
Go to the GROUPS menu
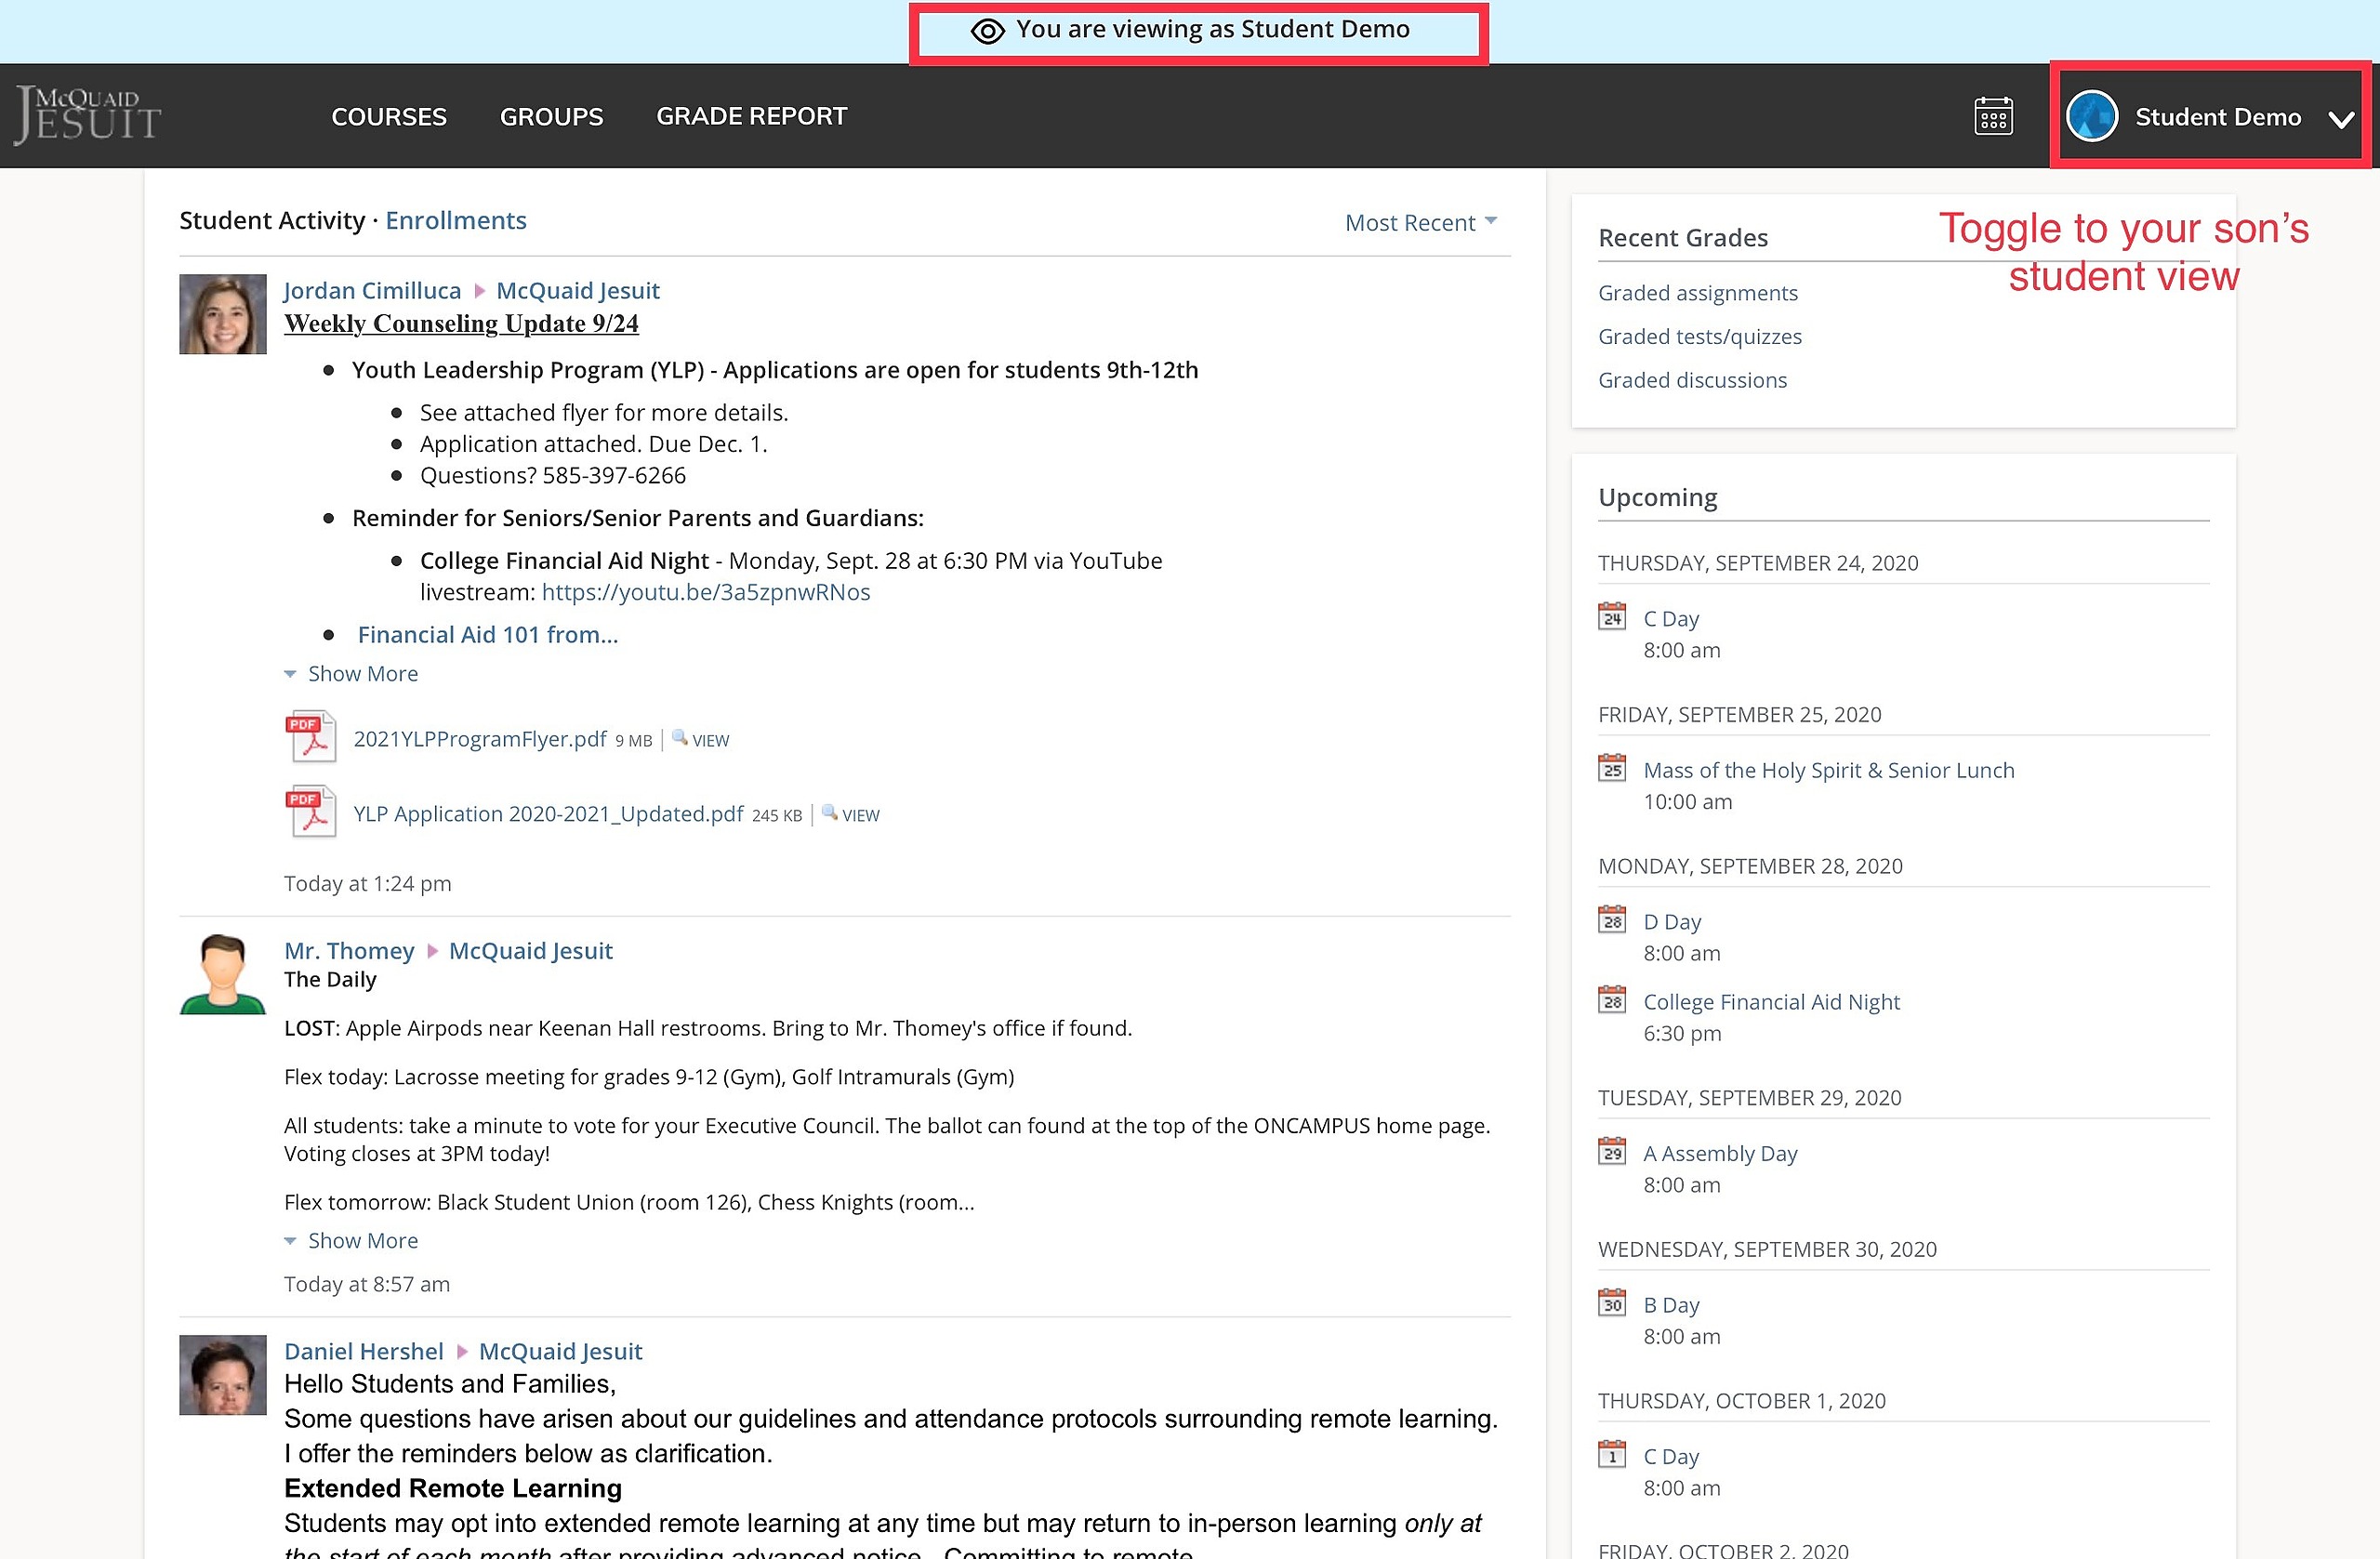[x=552, y=117]
